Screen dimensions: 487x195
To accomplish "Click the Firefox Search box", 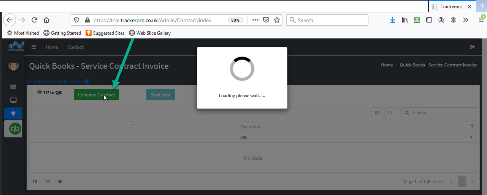I will [327, 20].
